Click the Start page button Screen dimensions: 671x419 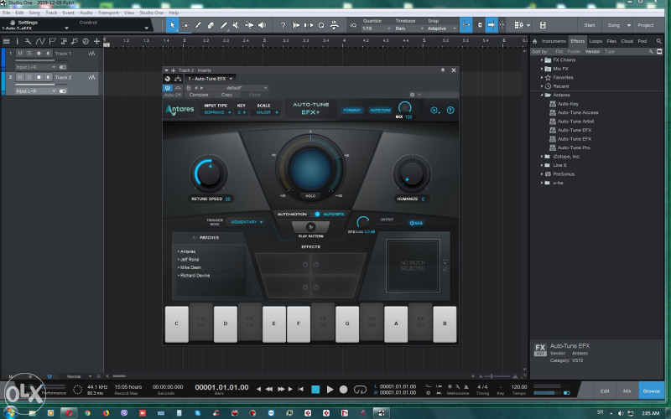tap(590, 25)
